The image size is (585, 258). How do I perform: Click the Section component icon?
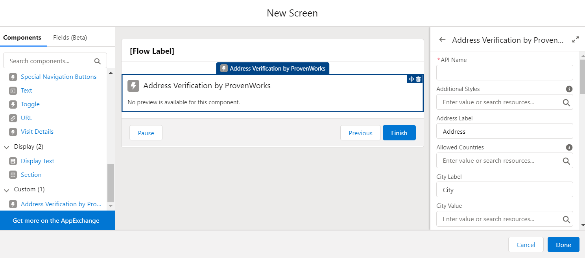click(x=13, y=175)
